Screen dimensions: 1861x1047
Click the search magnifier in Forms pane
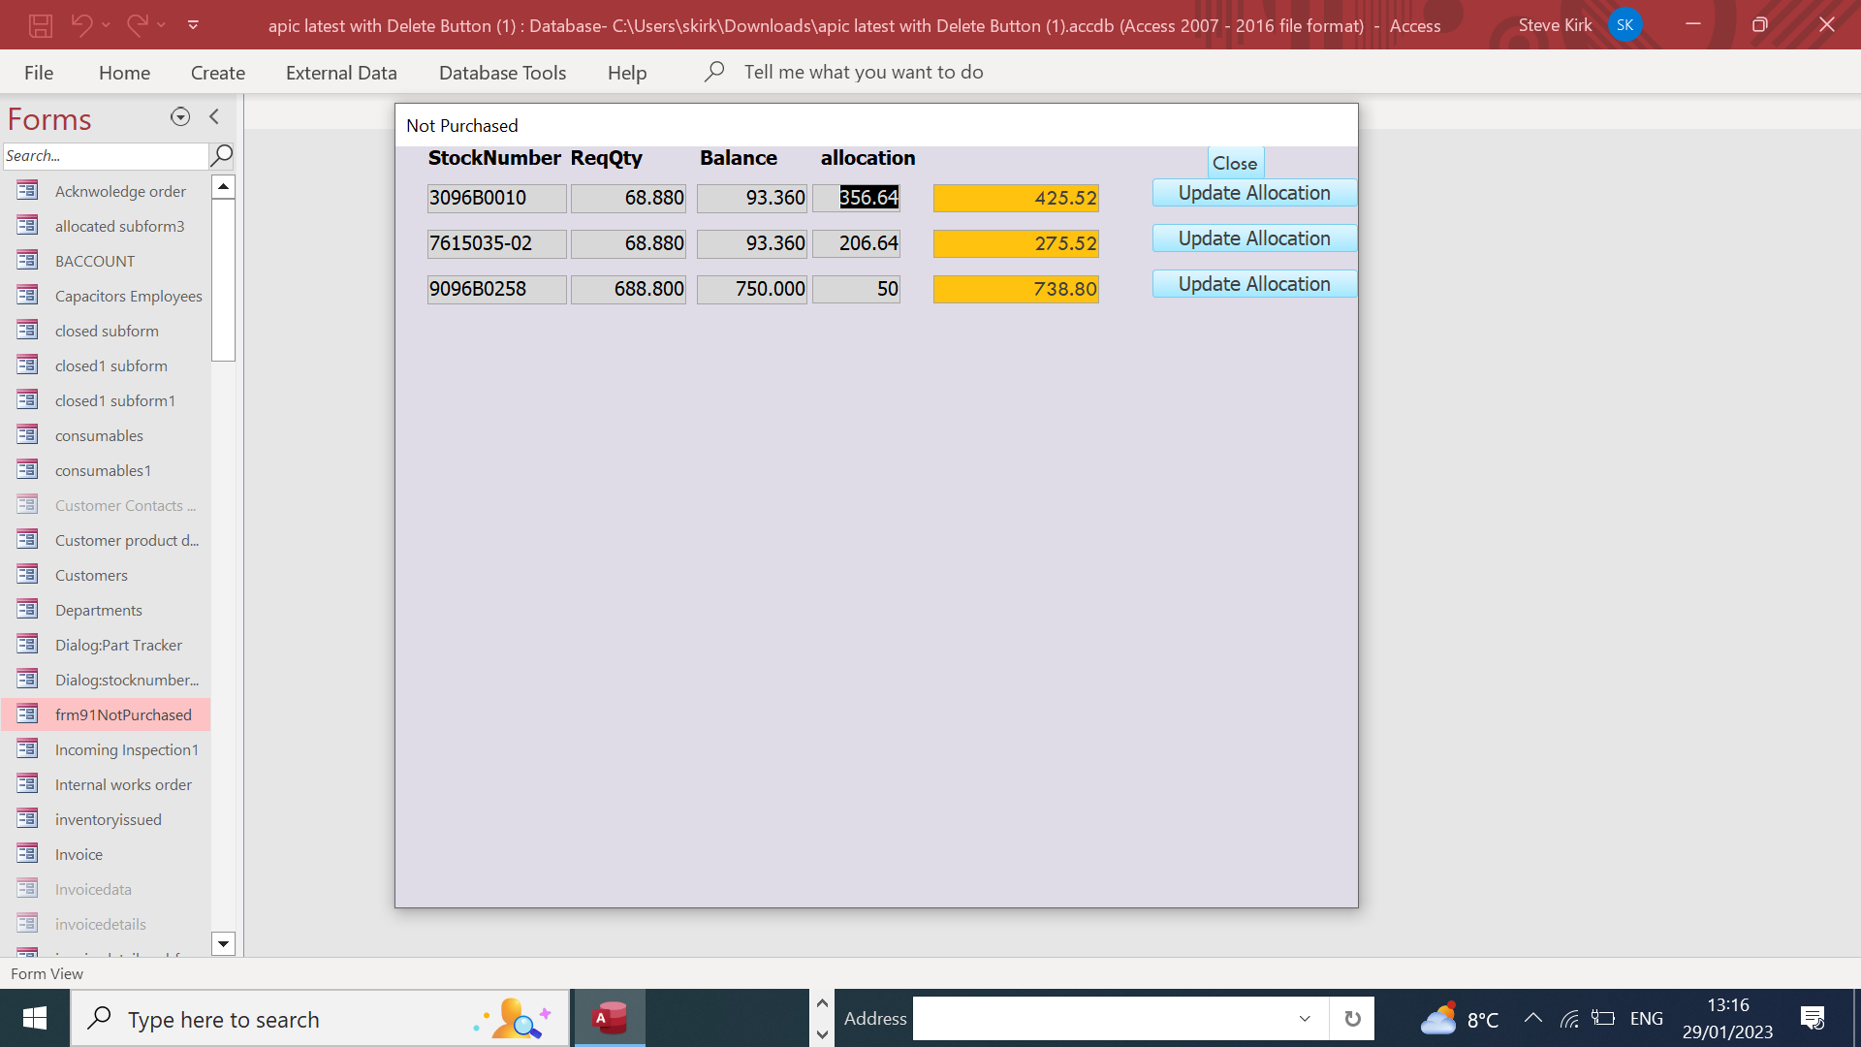pos(222,155)
